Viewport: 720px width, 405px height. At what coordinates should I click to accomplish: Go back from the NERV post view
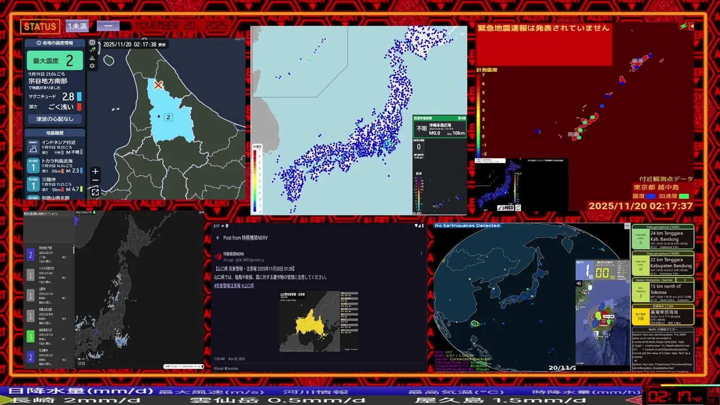218,238
